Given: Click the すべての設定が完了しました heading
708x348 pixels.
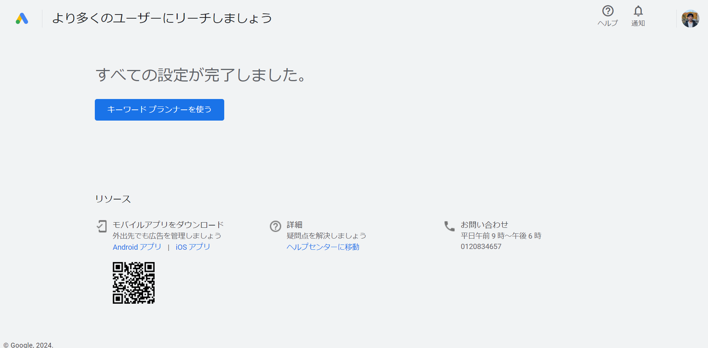Looking at the screenshot, I should click(x=201, y=75).
